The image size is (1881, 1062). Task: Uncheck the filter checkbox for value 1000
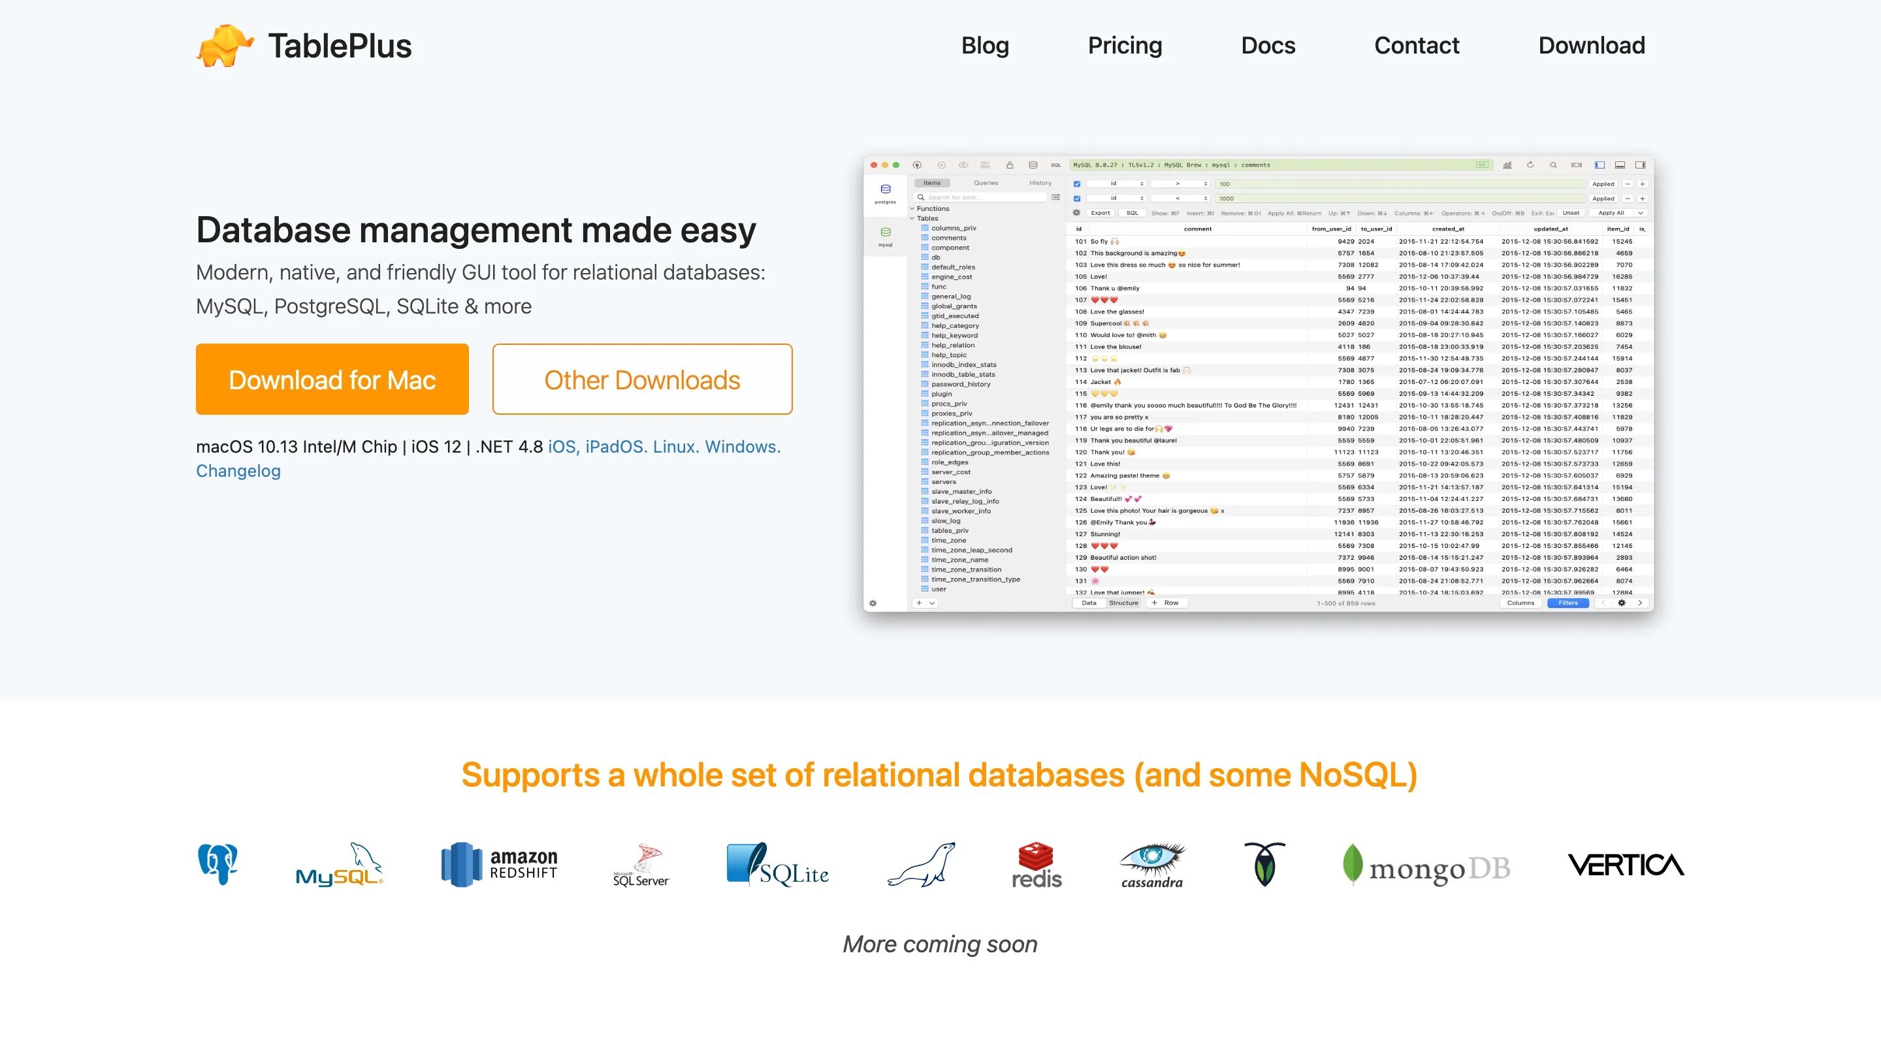click(1076, 199)
